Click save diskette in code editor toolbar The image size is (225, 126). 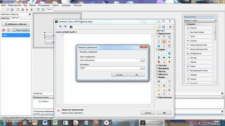(163, 27)
